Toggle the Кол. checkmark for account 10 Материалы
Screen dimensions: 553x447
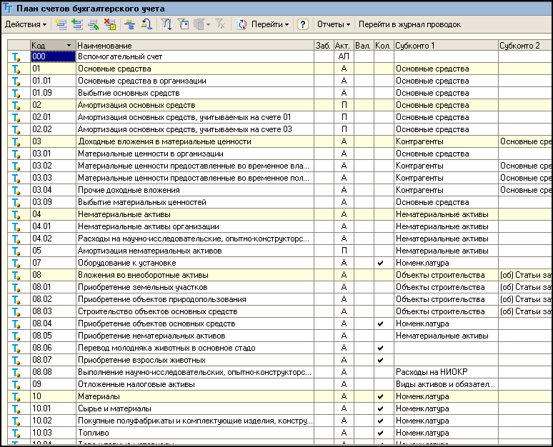coord(380,396)
